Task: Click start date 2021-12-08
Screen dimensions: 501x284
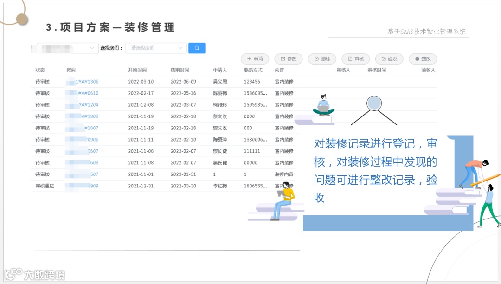Action: [141, 105]
